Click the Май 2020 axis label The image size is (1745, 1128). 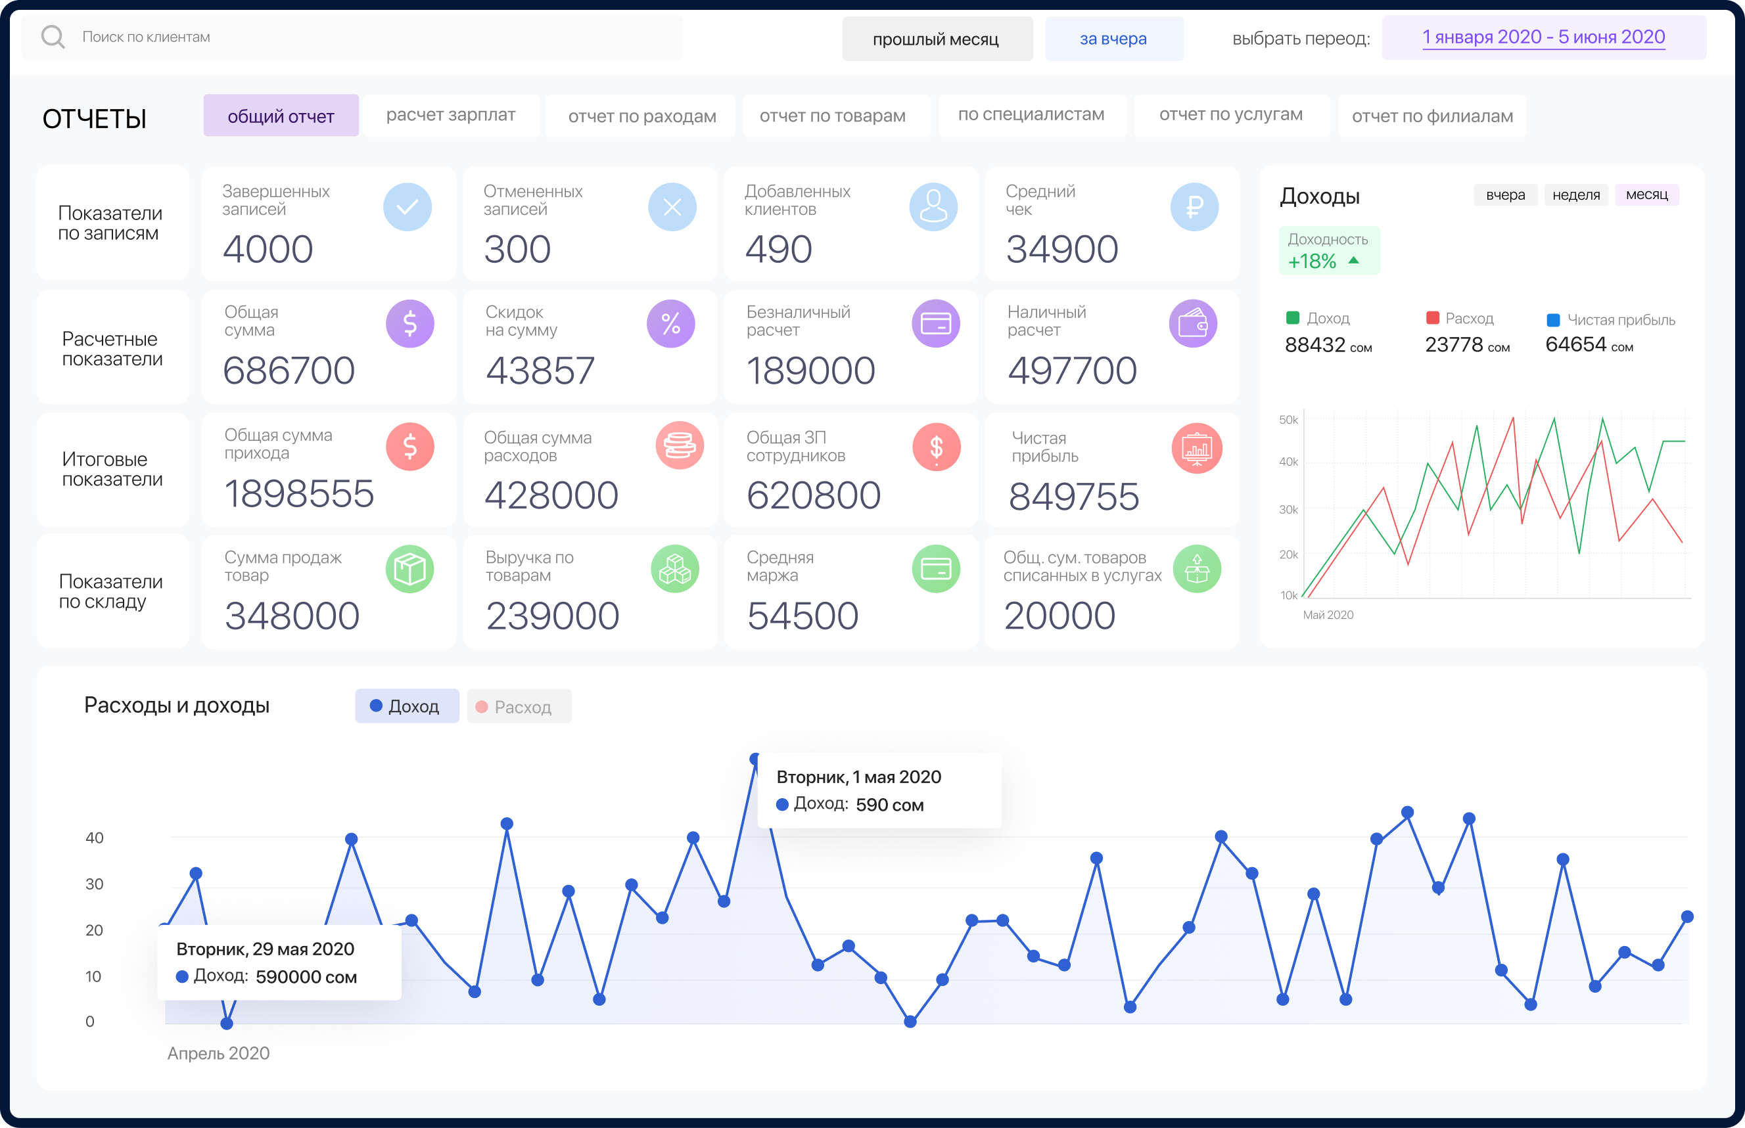(x=1328, y=616)
